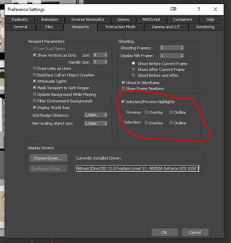This screenshot has width=231, height=243.
Task: Open the Gizmos tab
Action: 123,19
